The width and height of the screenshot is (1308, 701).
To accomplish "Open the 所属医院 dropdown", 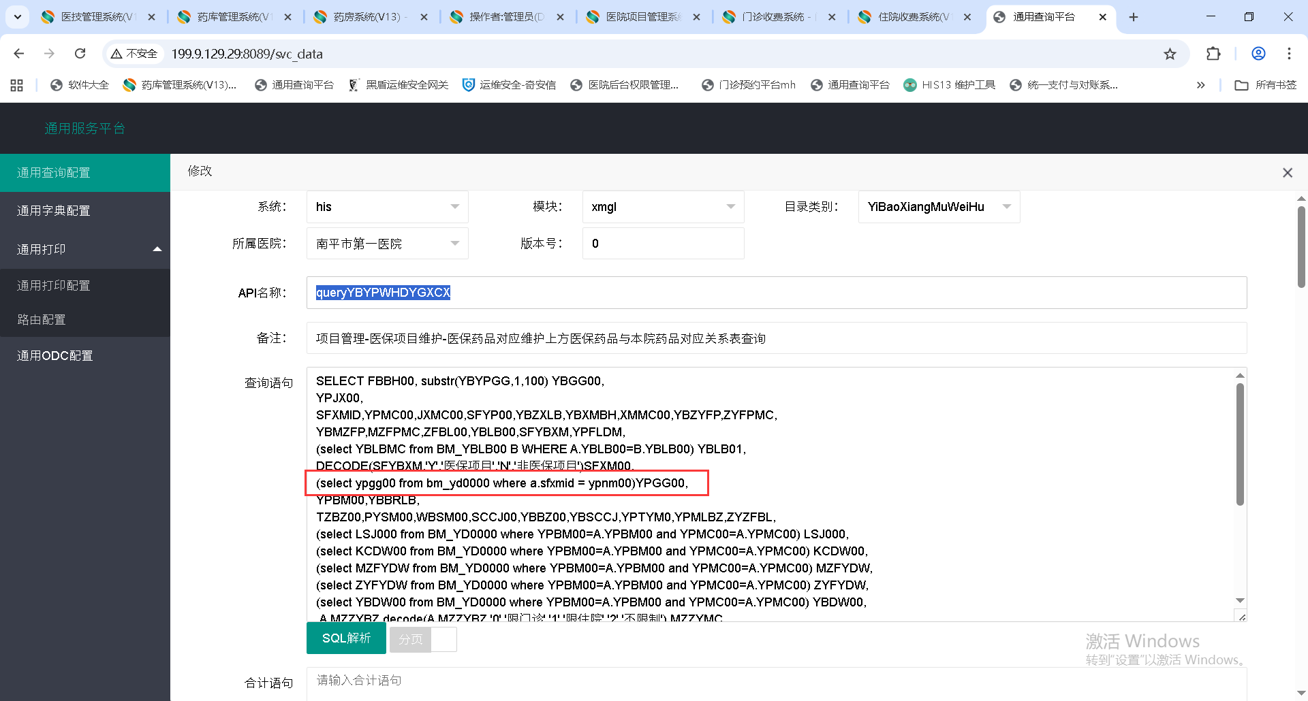I will [x=387, y=244].
